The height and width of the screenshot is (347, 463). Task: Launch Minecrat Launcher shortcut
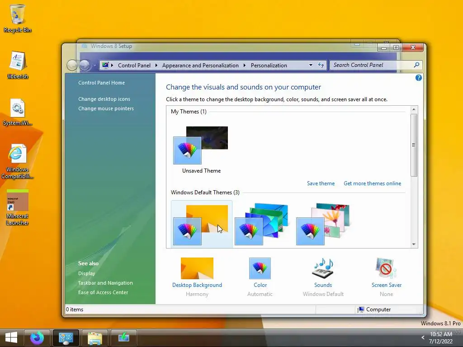click(x=18, y=208)
